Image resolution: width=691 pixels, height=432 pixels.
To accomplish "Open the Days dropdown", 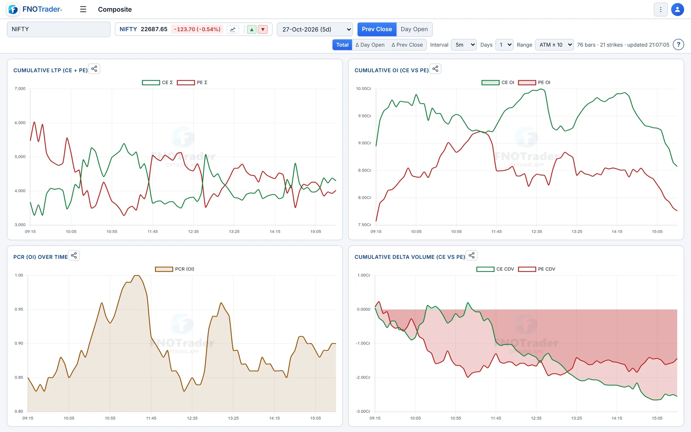I will [504, 45].
